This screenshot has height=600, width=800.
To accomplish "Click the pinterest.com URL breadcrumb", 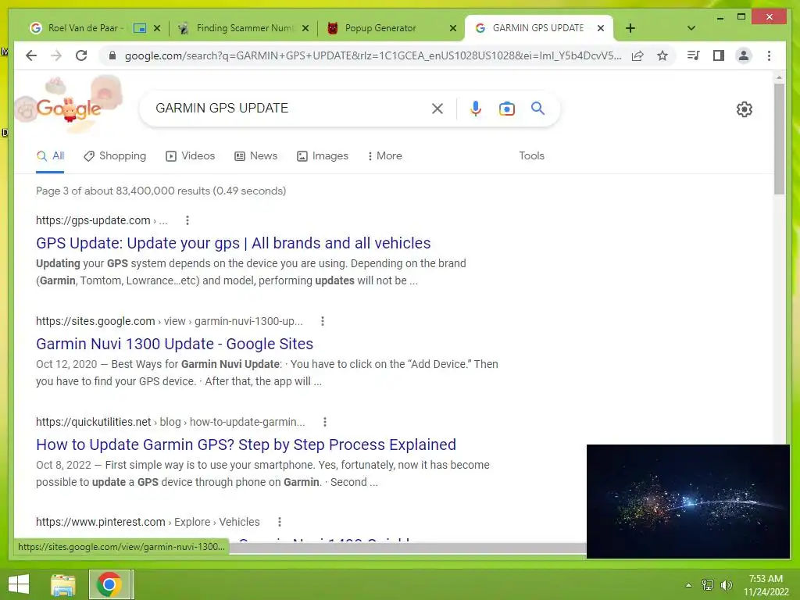I will [x=148, y=522].
